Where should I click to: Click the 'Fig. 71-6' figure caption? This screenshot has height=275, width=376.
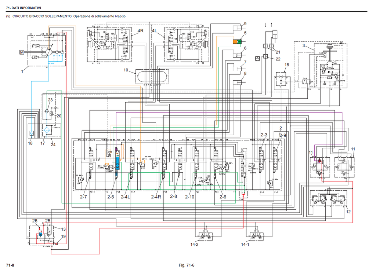(186, 265)
